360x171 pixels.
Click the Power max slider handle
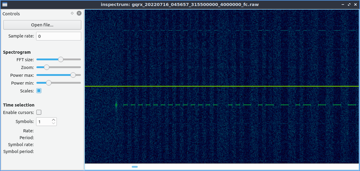click(73, 75)
